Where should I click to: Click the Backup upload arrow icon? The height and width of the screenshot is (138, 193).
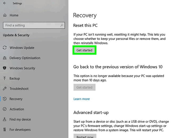[x=5, y=78]
